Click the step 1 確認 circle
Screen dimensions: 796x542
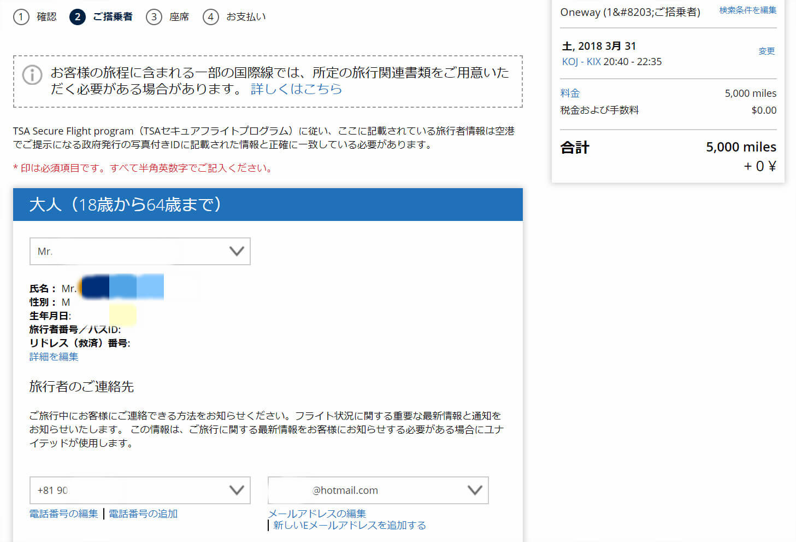coord(21,17)
